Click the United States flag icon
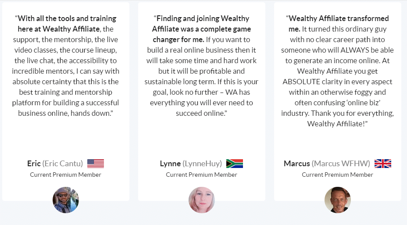This screenshot has height=225, width=407. (x=96, y=164)
